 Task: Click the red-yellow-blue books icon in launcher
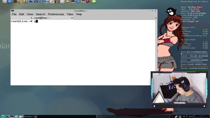coord(57,1)
